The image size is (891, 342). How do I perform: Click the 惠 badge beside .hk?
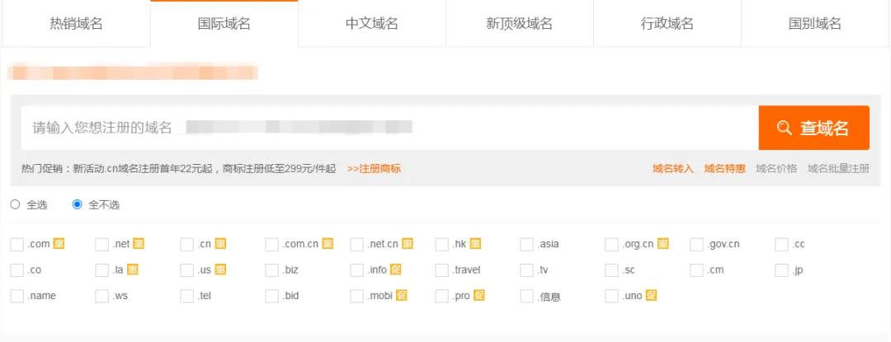point(476,243)
